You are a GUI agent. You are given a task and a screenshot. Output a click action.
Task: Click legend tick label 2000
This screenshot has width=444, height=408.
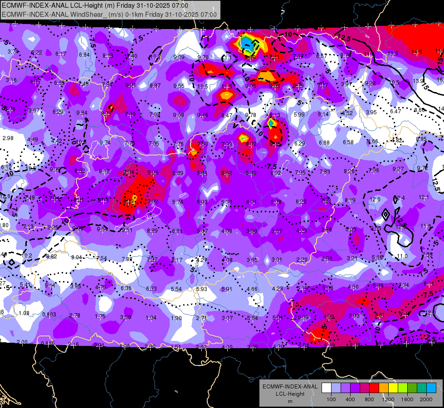click(x=426, y=399)
